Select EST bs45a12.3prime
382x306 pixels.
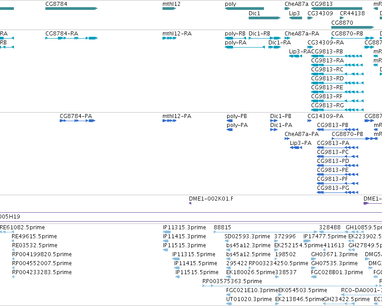tap(229, 250)
